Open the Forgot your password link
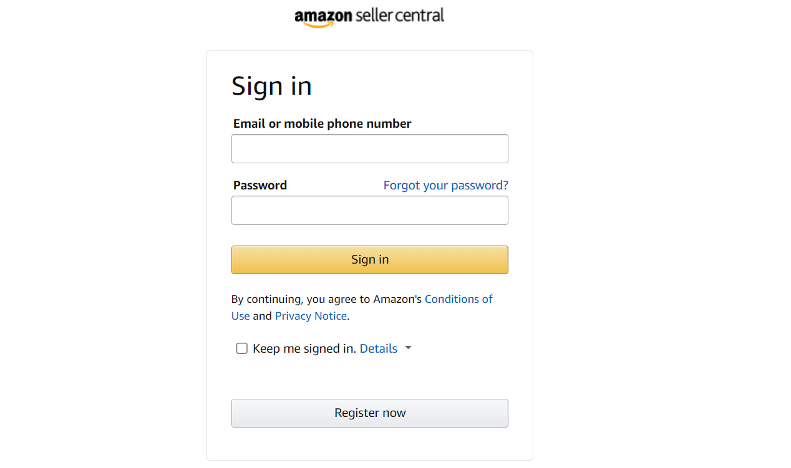Viewport: 791px width, 468px height. [445, 184]
